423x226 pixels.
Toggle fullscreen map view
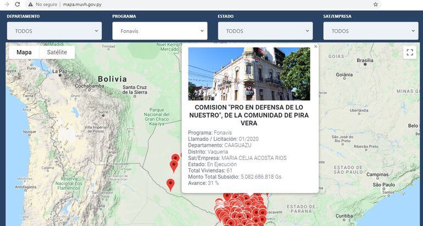[410, 52]
